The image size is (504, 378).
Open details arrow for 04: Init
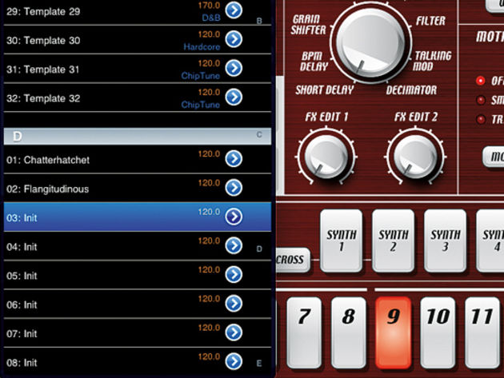coord(234,245)
